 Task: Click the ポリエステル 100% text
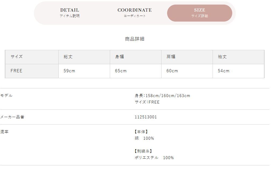tap(154, 158)
